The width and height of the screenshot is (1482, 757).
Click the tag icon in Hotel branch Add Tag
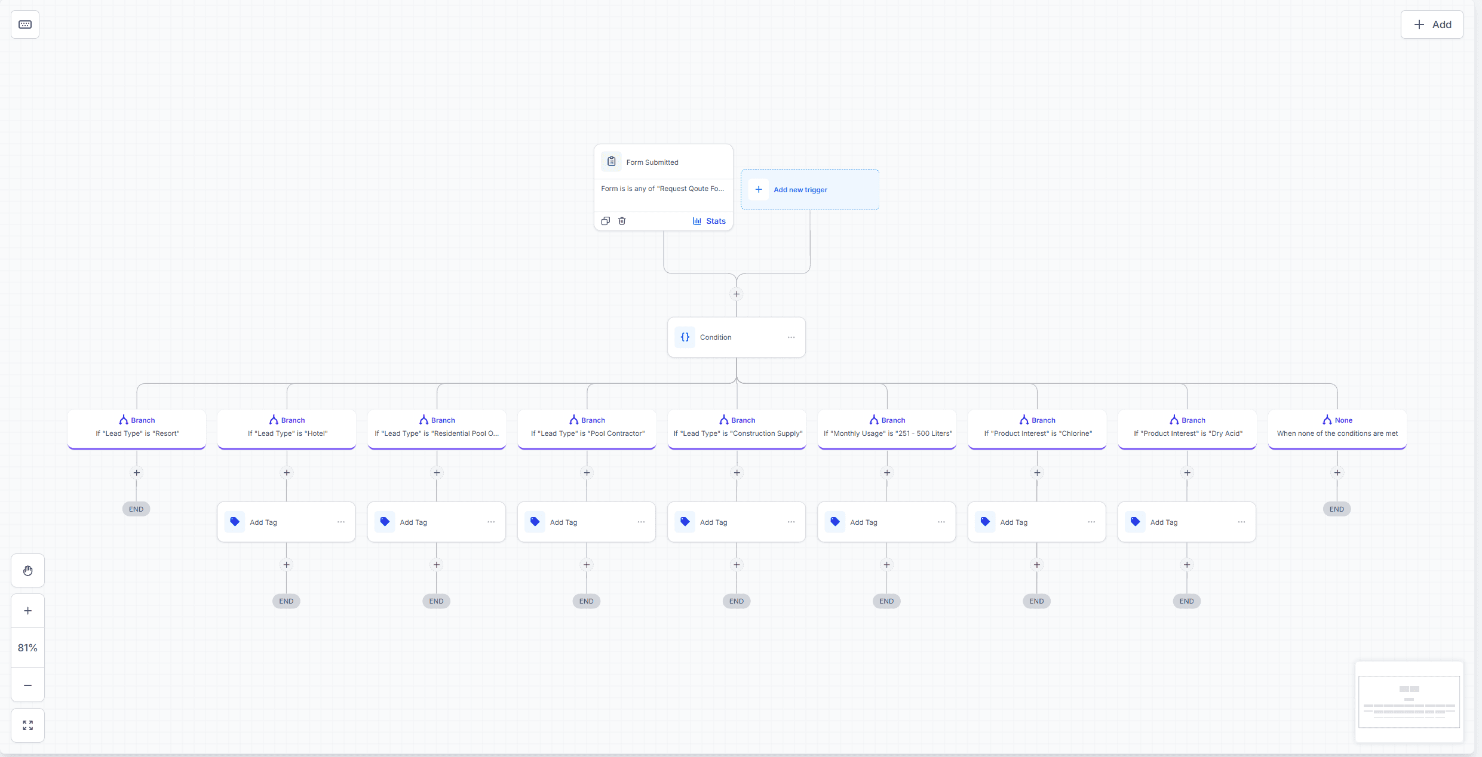pos(235,522)
